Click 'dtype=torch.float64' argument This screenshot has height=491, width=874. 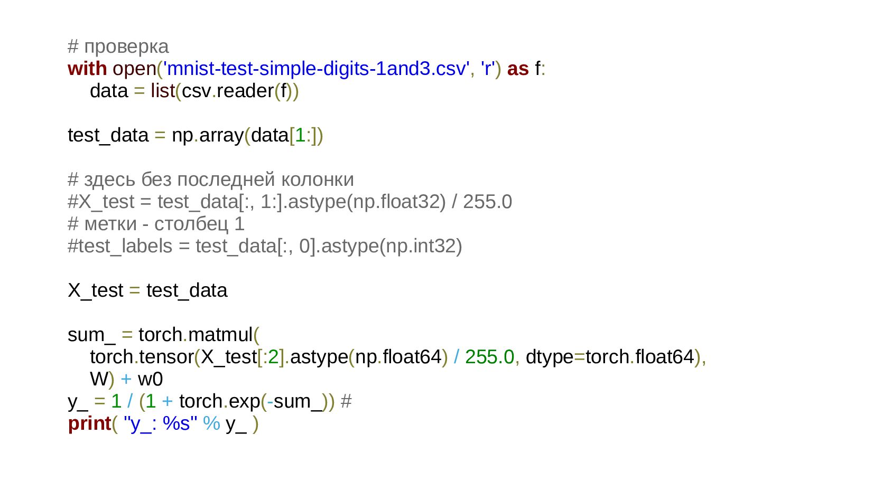[610, 357]
